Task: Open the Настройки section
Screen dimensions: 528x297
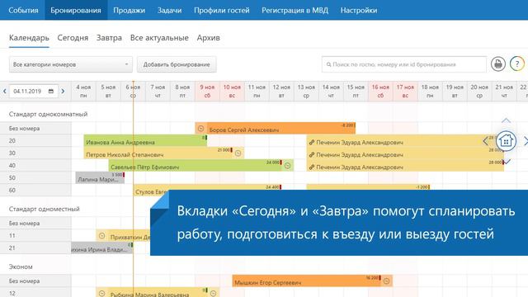Action: pos(359,10)
